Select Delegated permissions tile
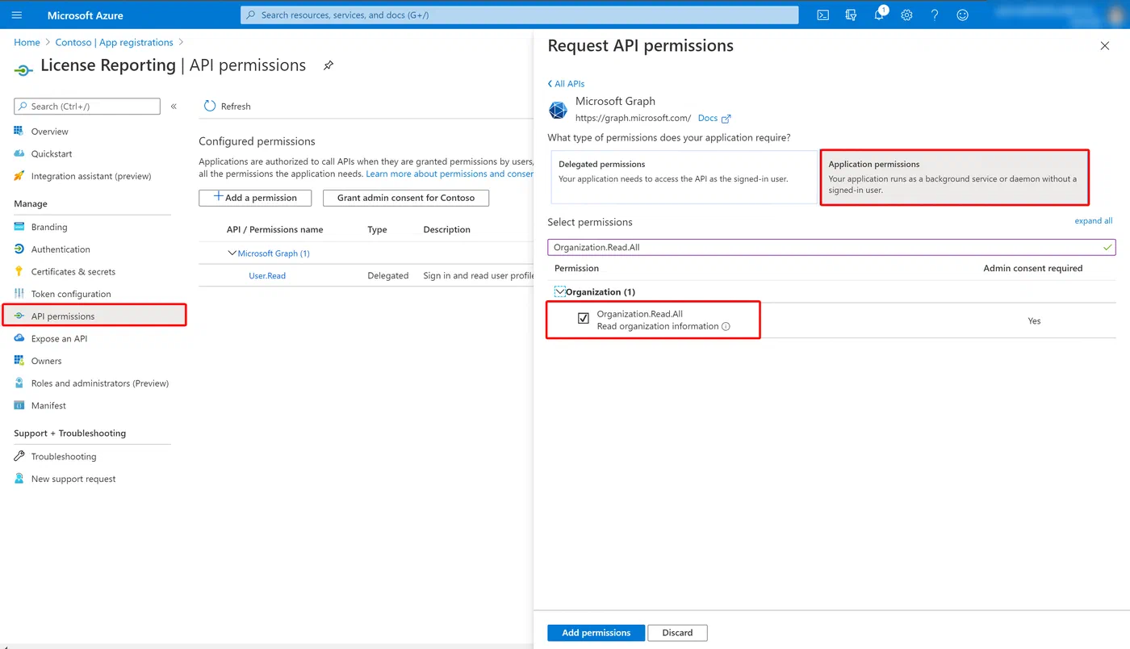 click(x=684, y=177)
